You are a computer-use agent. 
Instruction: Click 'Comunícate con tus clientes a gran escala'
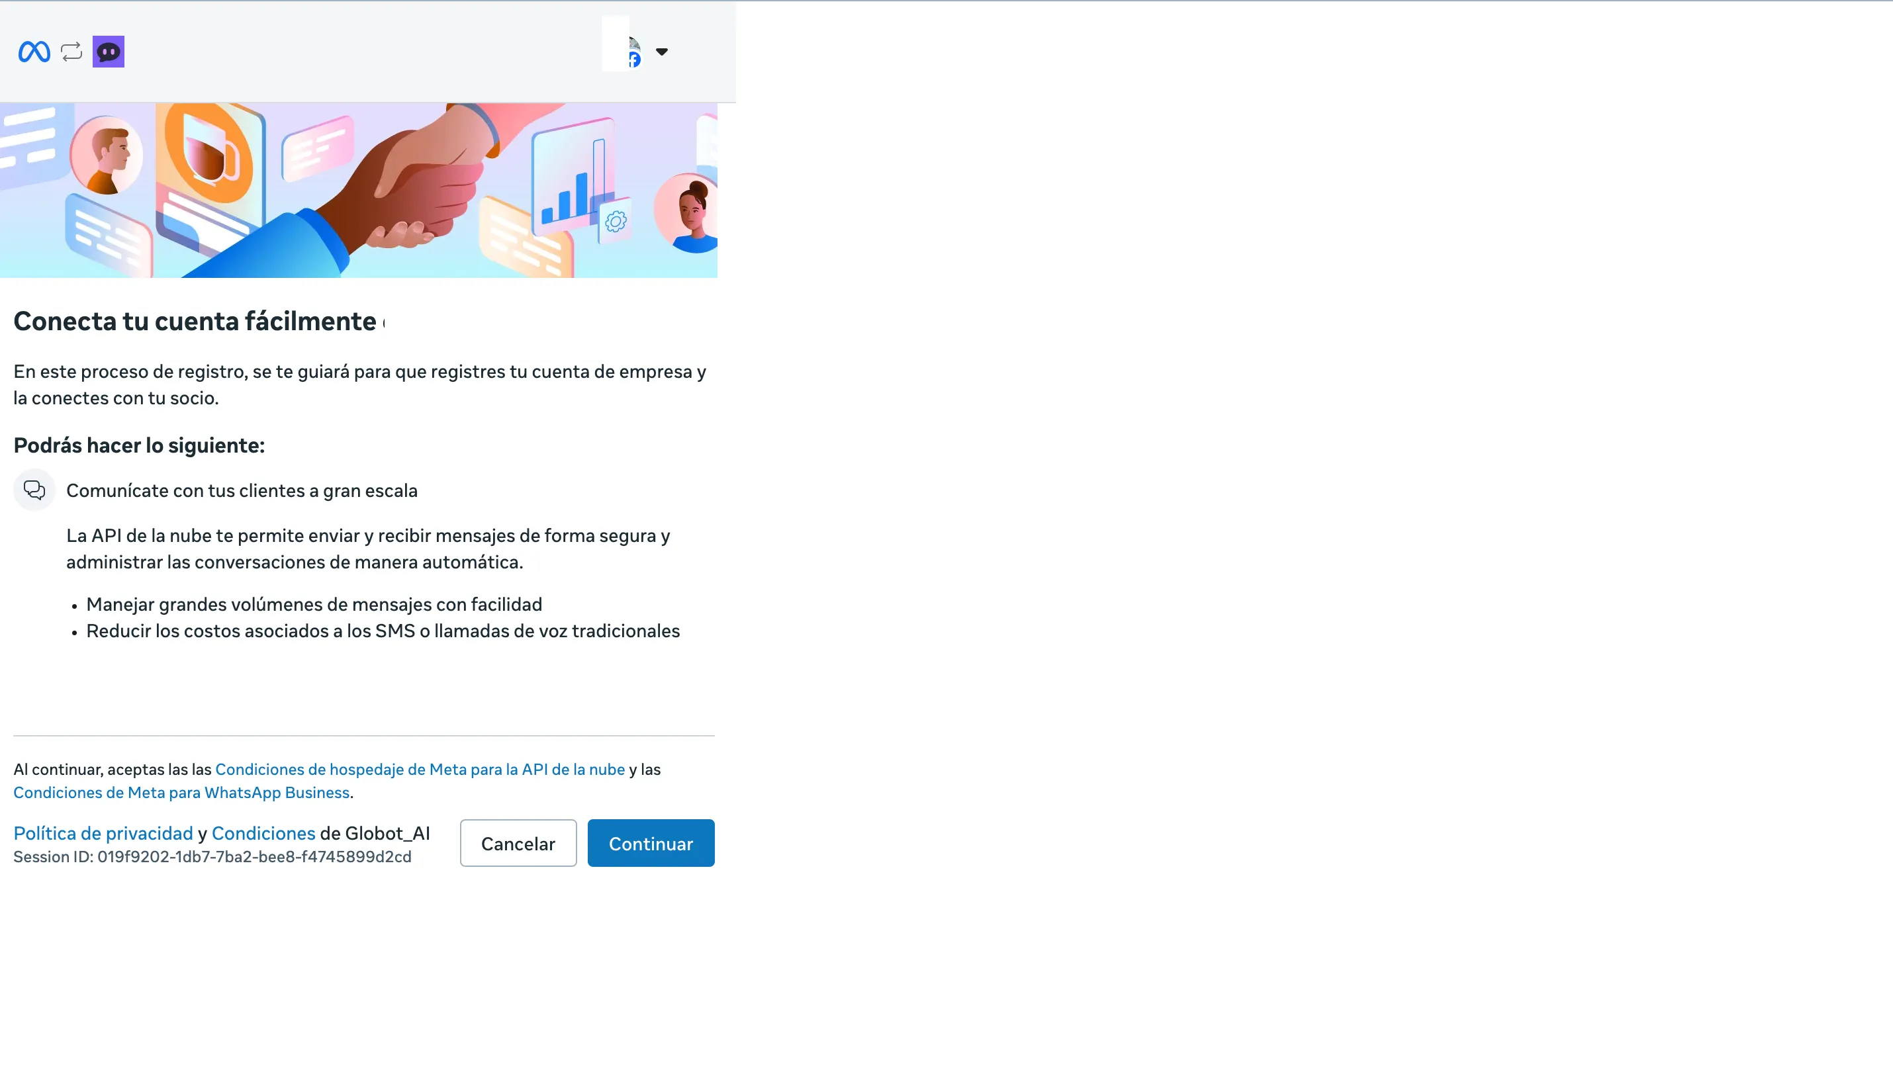(x=242, y=491)
